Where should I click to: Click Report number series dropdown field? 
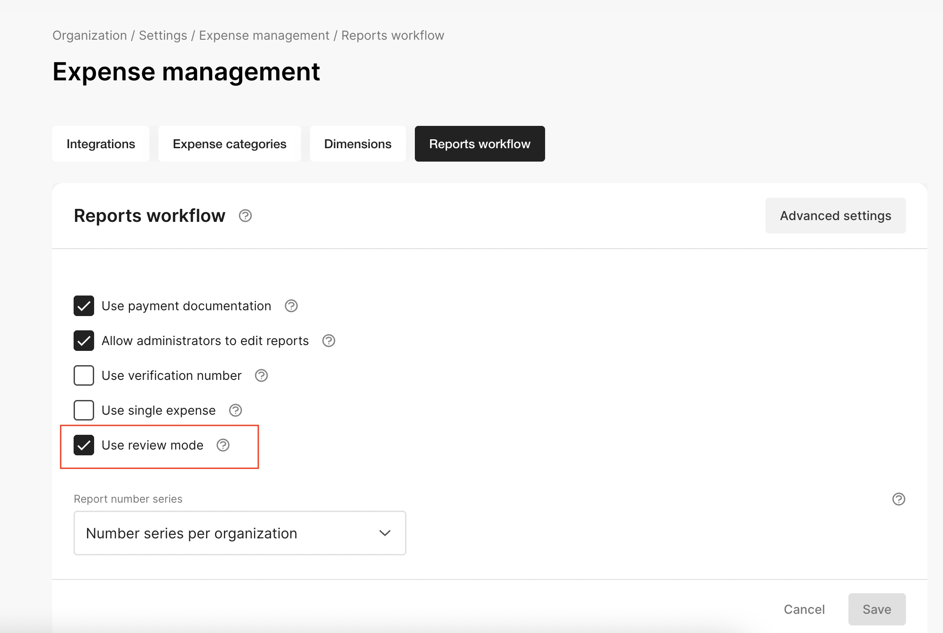coord(239,533)
